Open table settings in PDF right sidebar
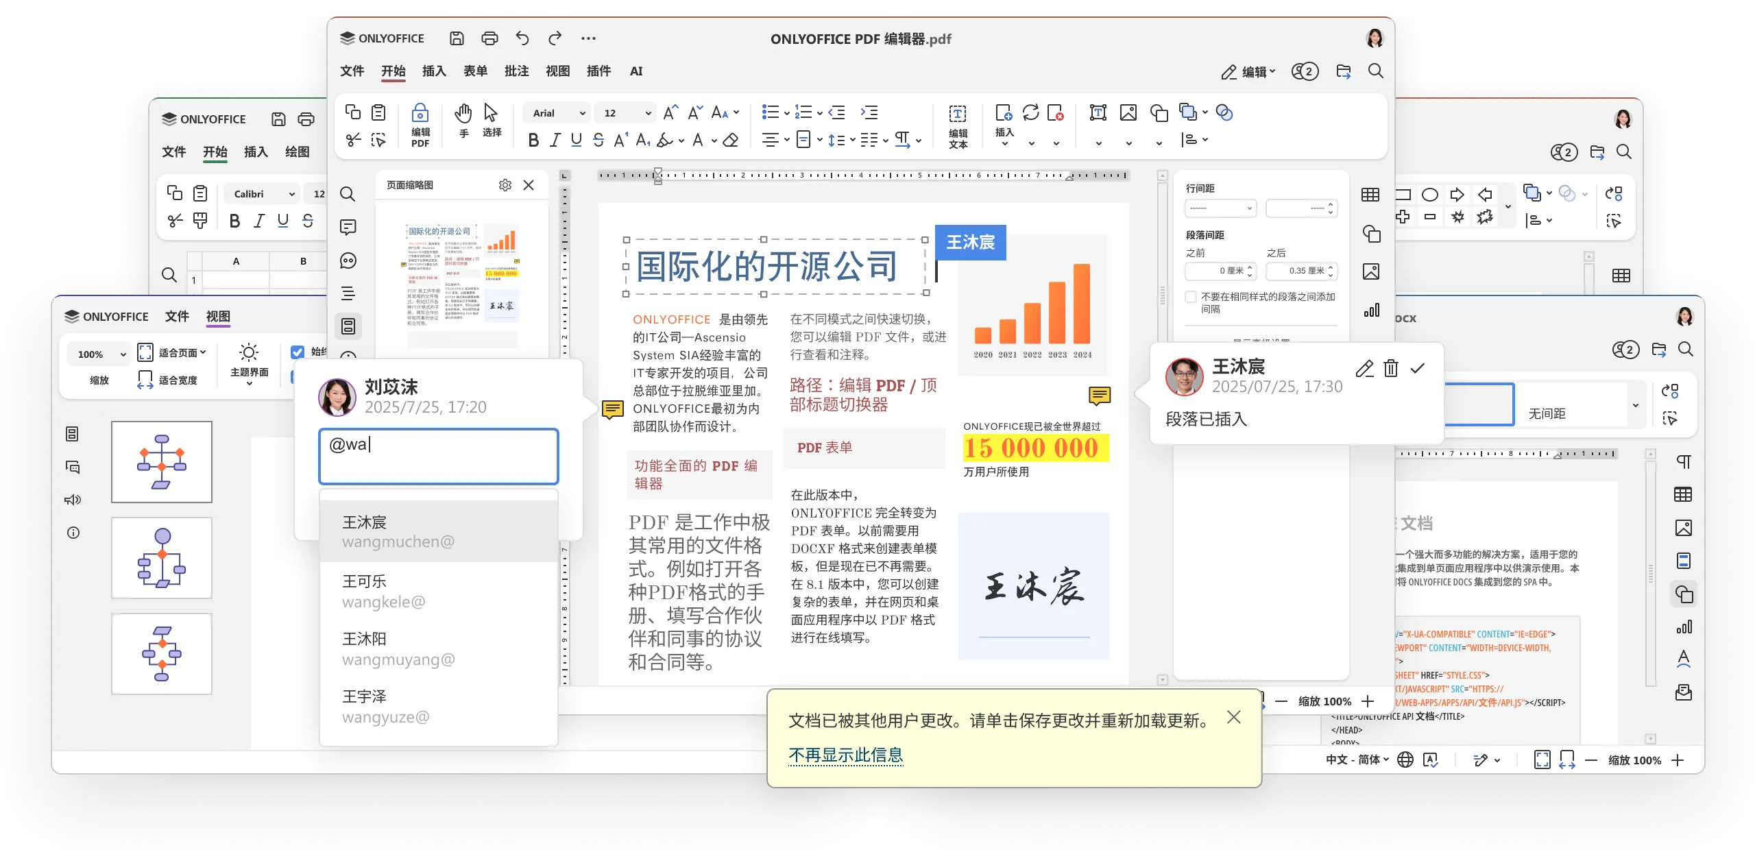The image size is (1755, 850). tap(1370, 195)
